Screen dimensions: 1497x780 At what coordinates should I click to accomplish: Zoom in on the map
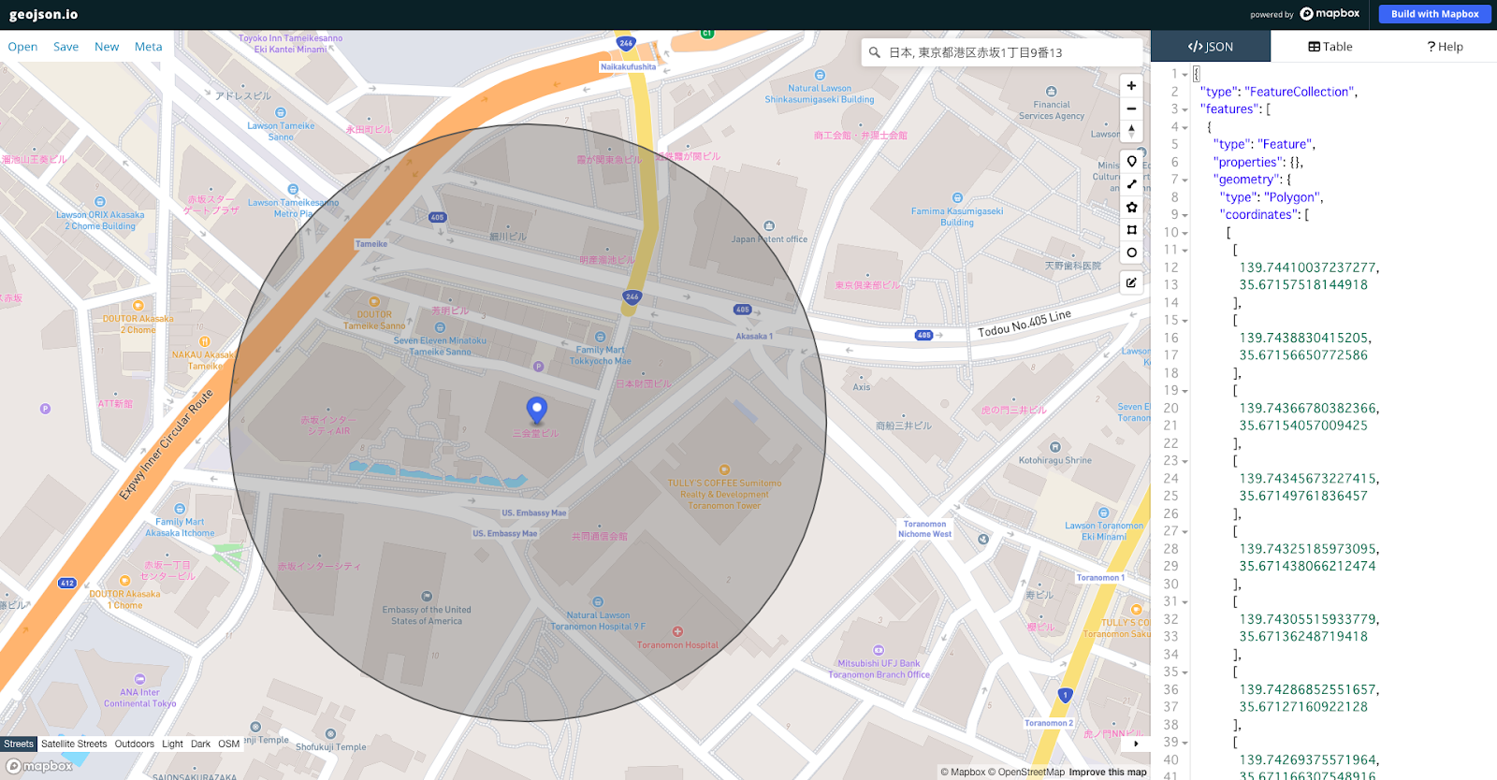coord(1131,86)
